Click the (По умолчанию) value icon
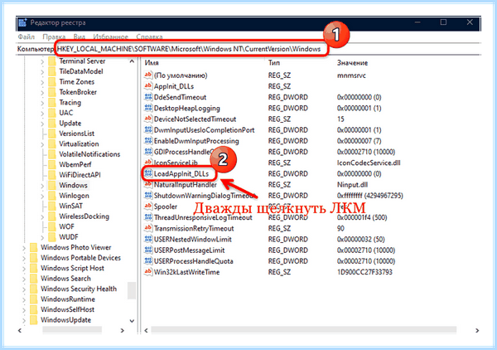 pos(148,75)
